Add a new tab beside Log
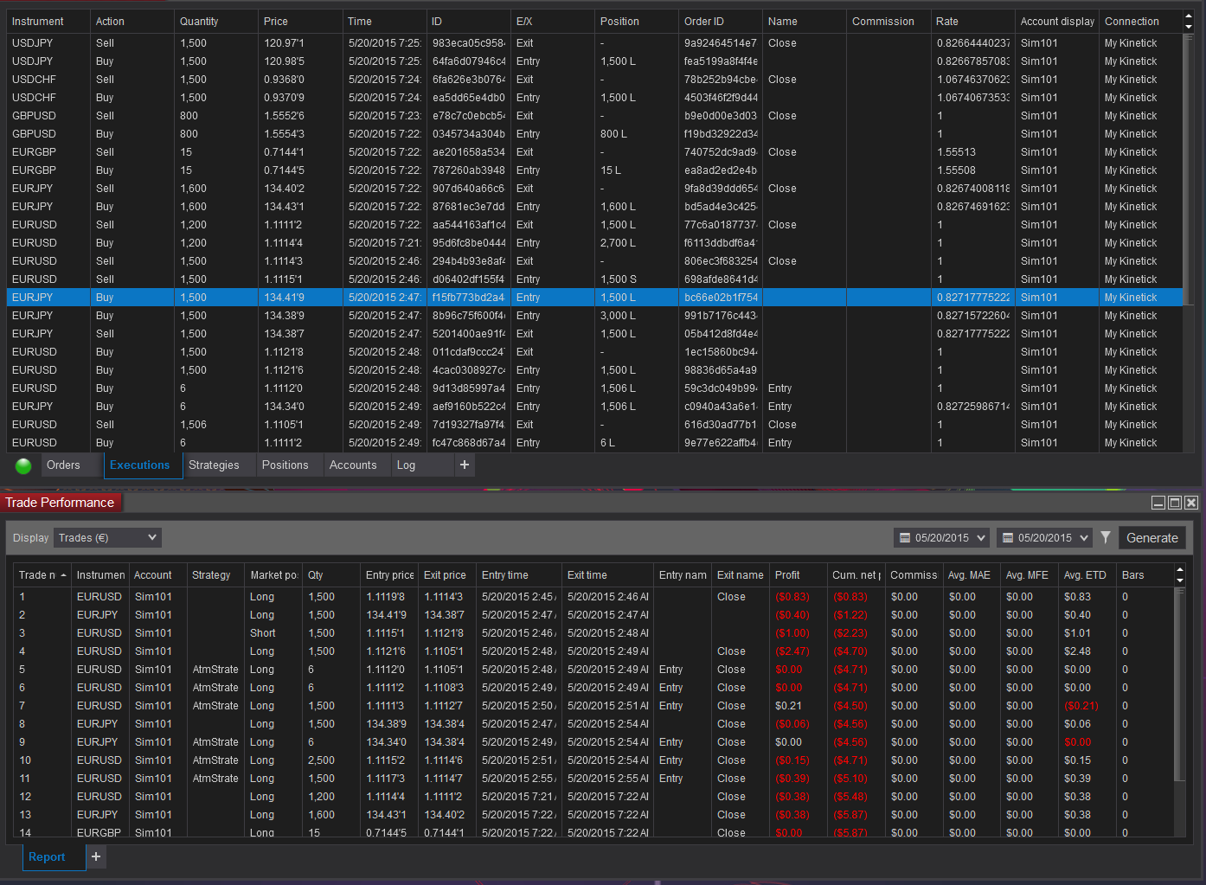The image size is (1206, 885). 465,465
